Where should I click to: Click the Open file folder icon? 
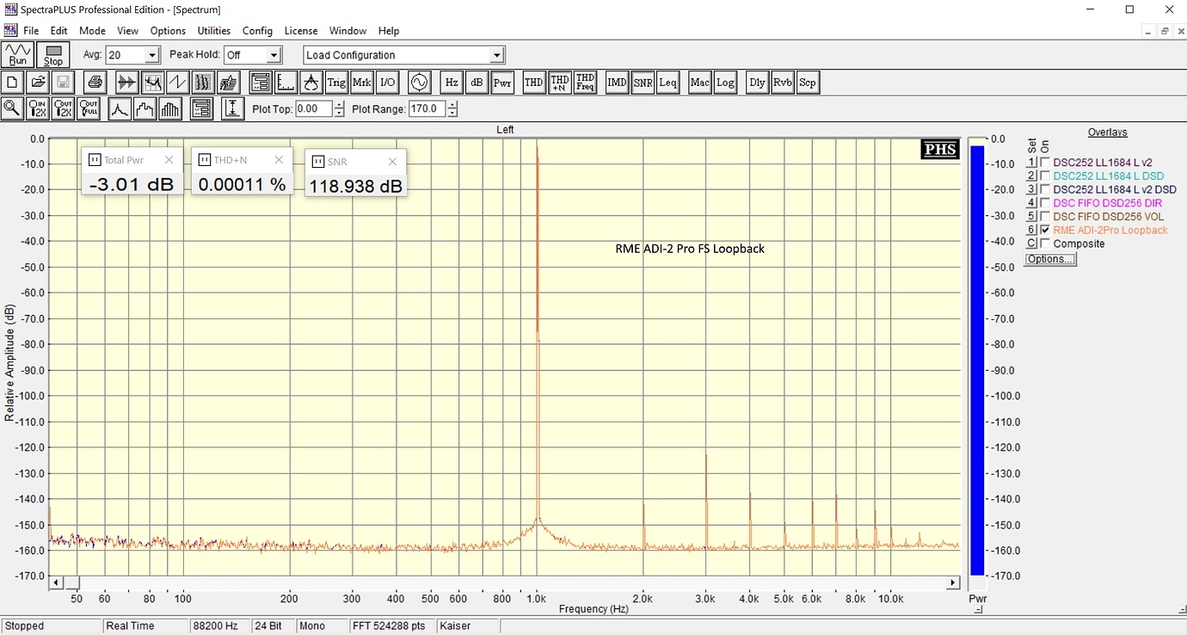37,83
